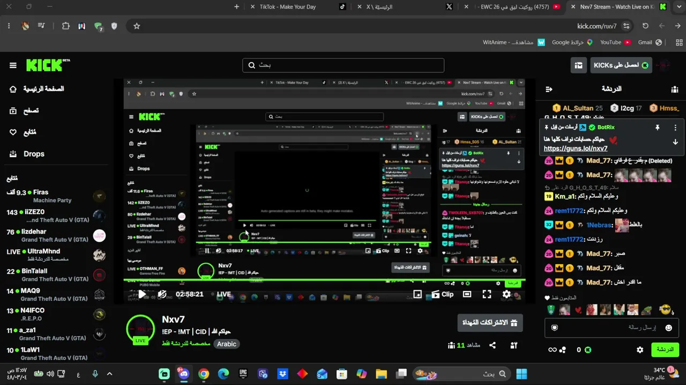Click the stream progress bar
This screenshot has height=385, width=686.
pos(324,280)
